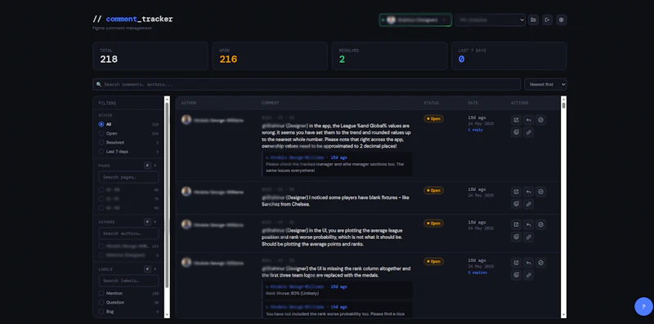Viewport: 654px width, 324px height.
Task: Open League % comment in Figma icon
Action: (x=516, y=120)
